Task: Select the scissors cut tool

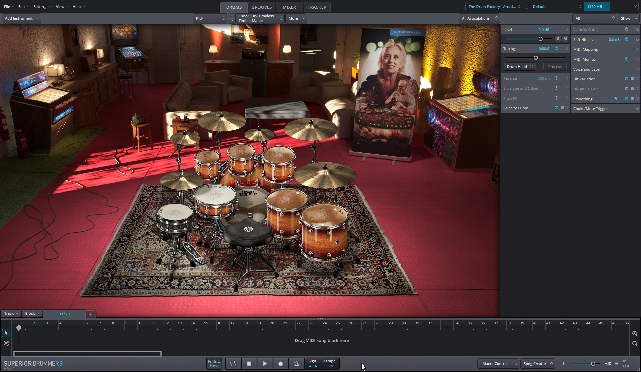Action: 6,343
